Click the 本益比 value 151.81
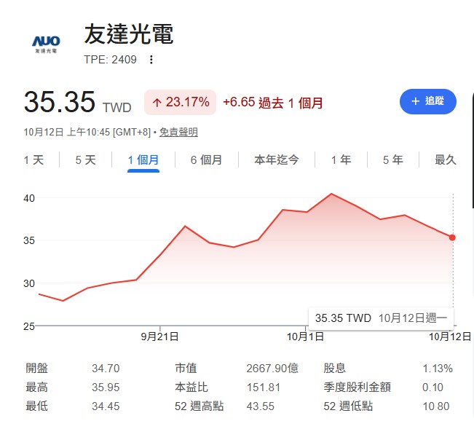This screenshot has width=474, height=421. tap(264, 387)
